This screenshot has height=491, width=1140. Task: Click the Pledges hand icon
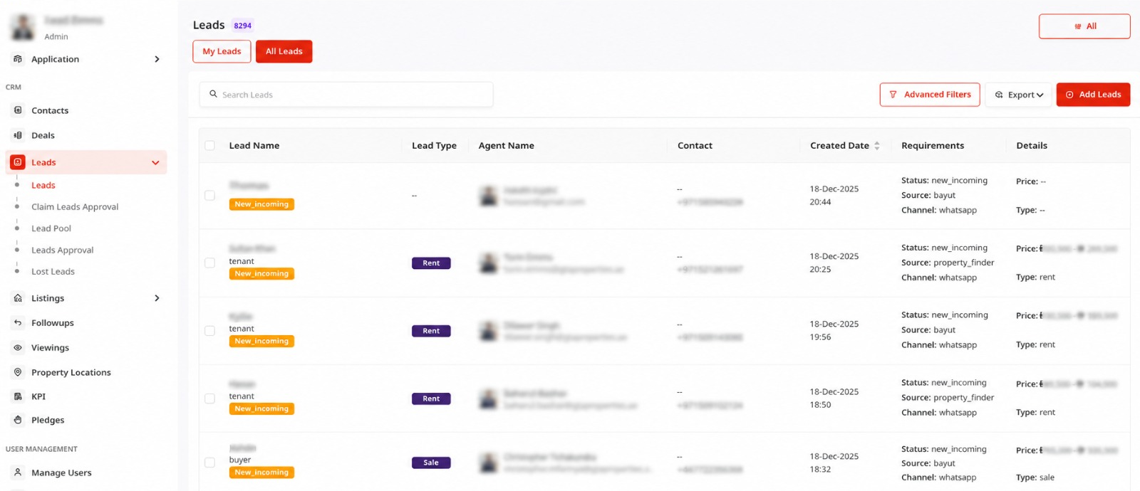pyautogui.click(x=18, y=420)
